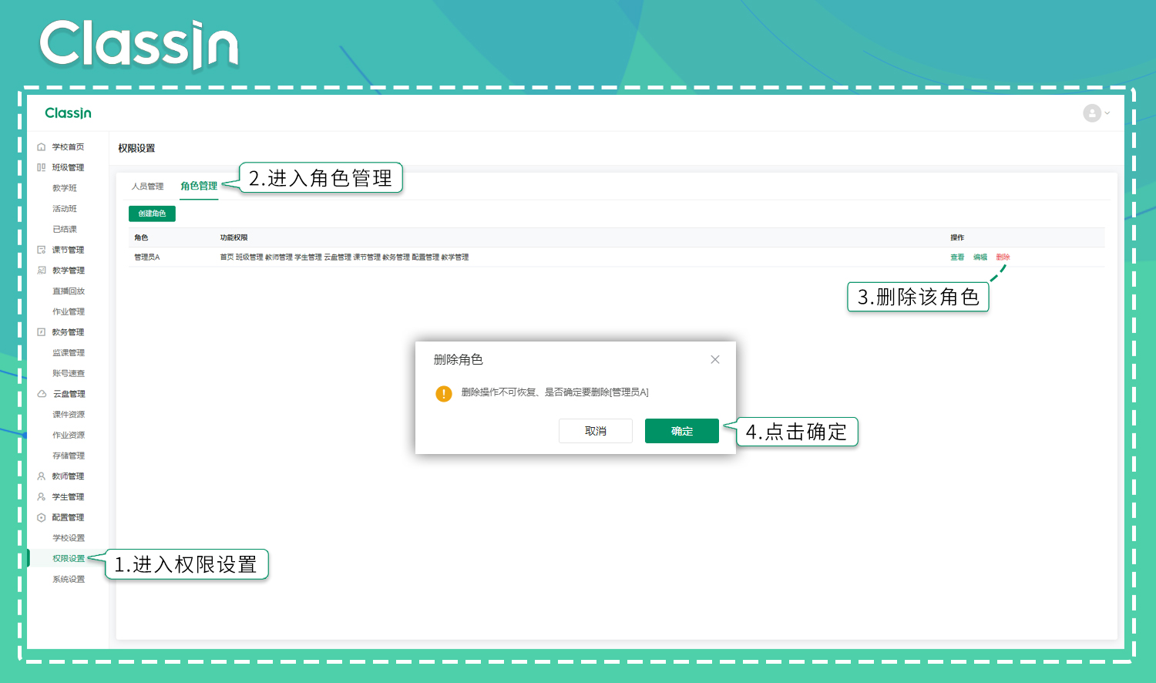1156x683 pixels.
Task: Open 直播回放 submenu item
Action: click(x=69, y=291)
